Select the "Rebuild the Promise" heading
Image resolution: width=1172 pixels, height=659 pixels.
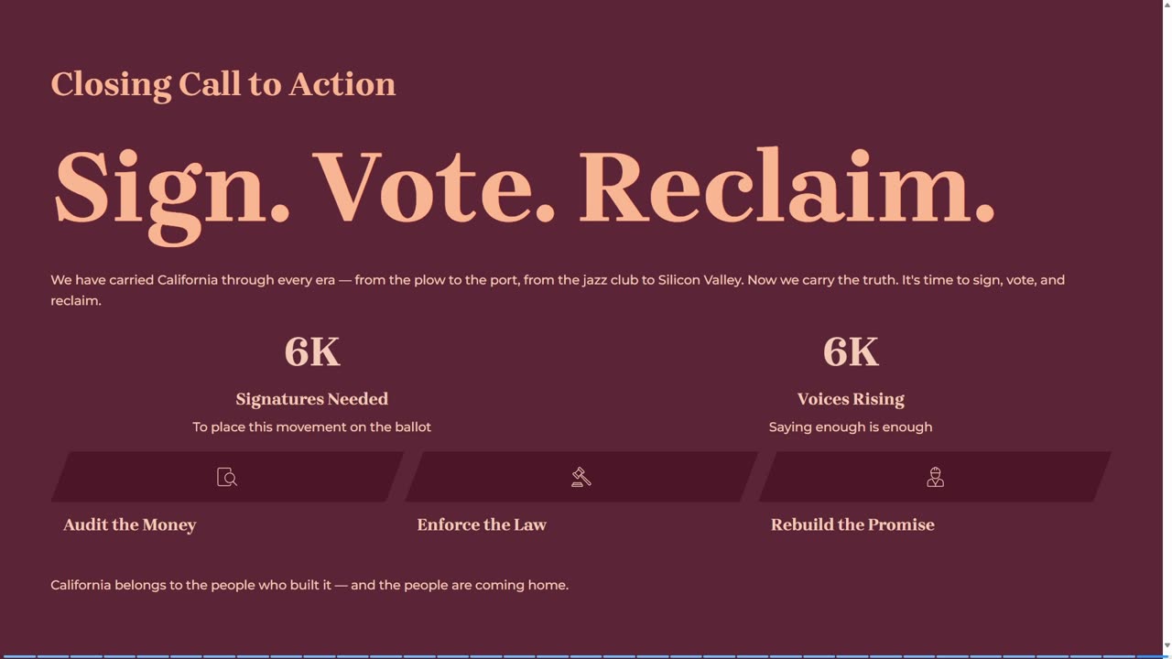[x=852, y=524]
